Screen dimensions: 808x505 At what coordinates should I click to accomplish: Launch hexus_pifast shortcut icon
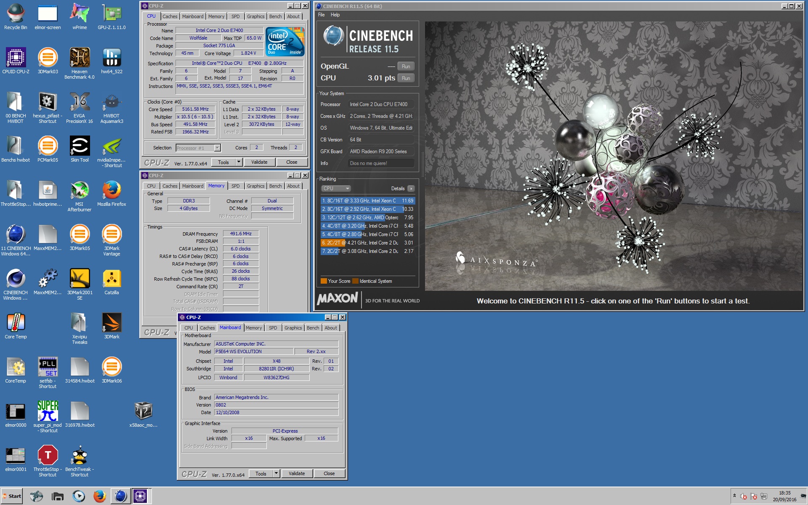coord(48,107)
